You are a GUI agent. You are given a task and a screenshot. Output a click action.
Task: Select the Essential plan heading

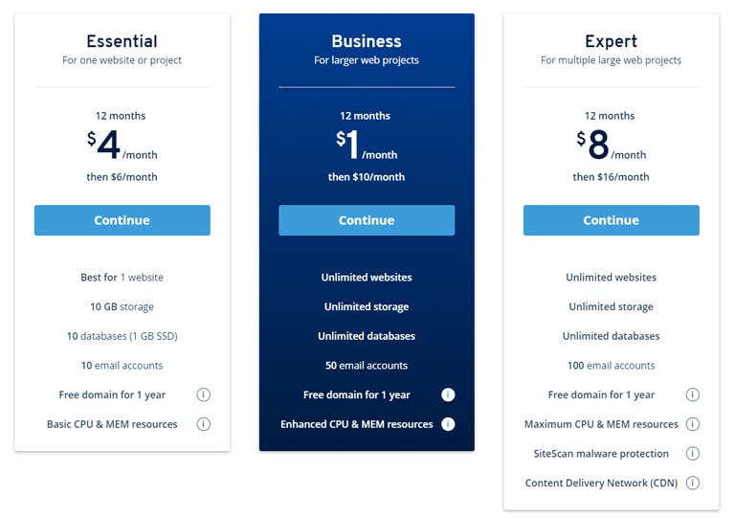click(x=122, y=41)
